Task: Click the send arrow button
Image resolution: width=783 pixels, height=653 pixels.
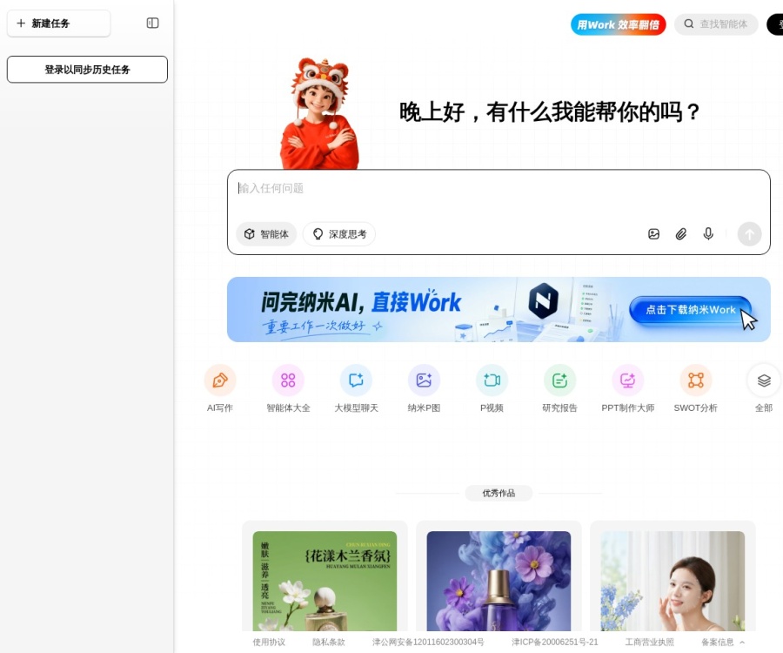Action: [x=750, y=234]
